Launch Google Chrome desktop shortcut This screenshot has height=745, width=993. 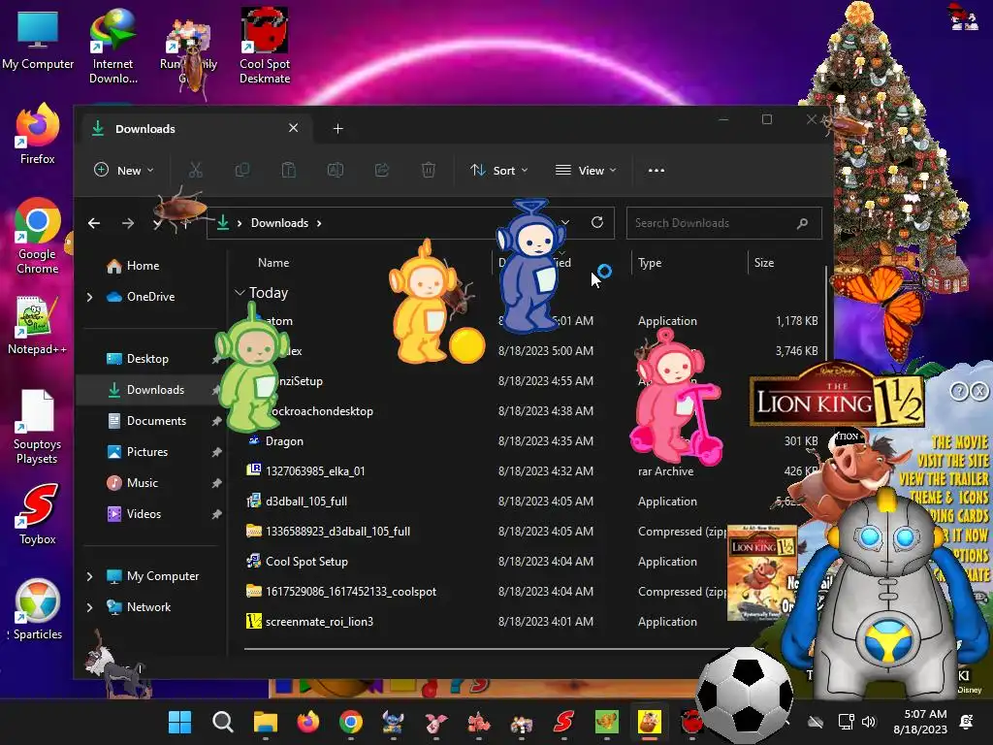pos(38,236)
